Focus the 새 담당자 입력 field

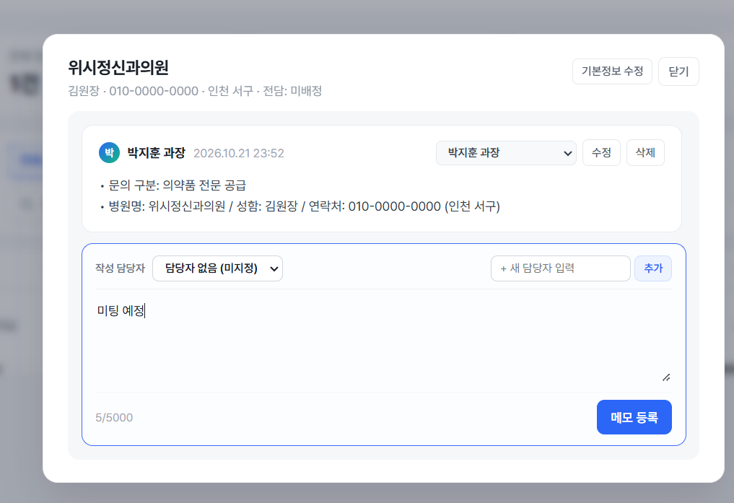(560, 268)
